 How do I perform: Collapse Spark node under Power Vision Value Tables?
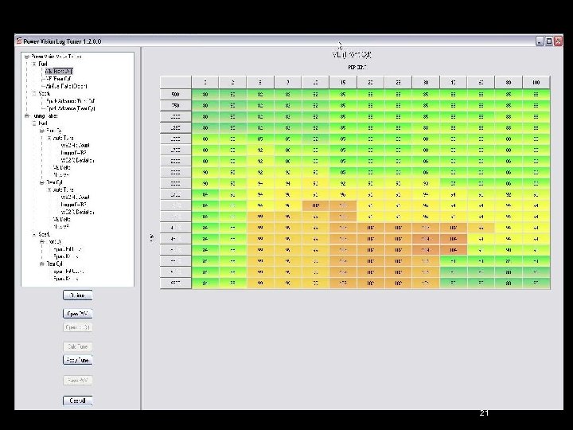click(x=34, y=94)
